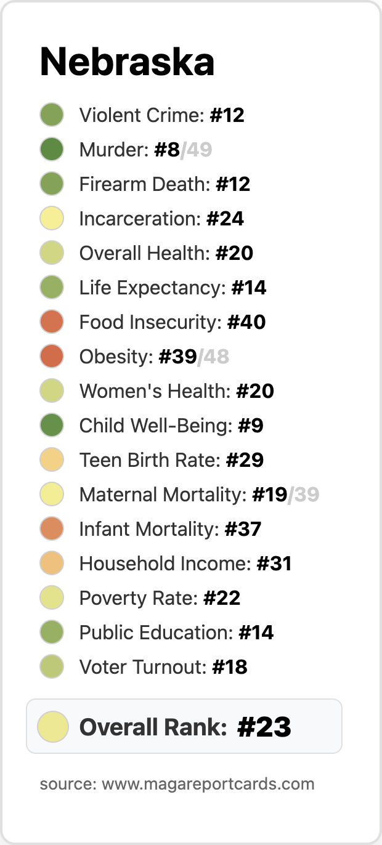Screen dimensions: 382x845
Task: Click the Maternal Mortality #19/39 text
Action: click(x=200, y=495)
